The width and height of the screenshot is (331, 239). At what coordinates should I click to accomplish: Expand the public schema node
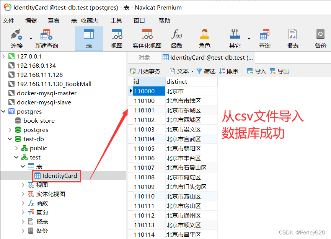click(16, 148)
